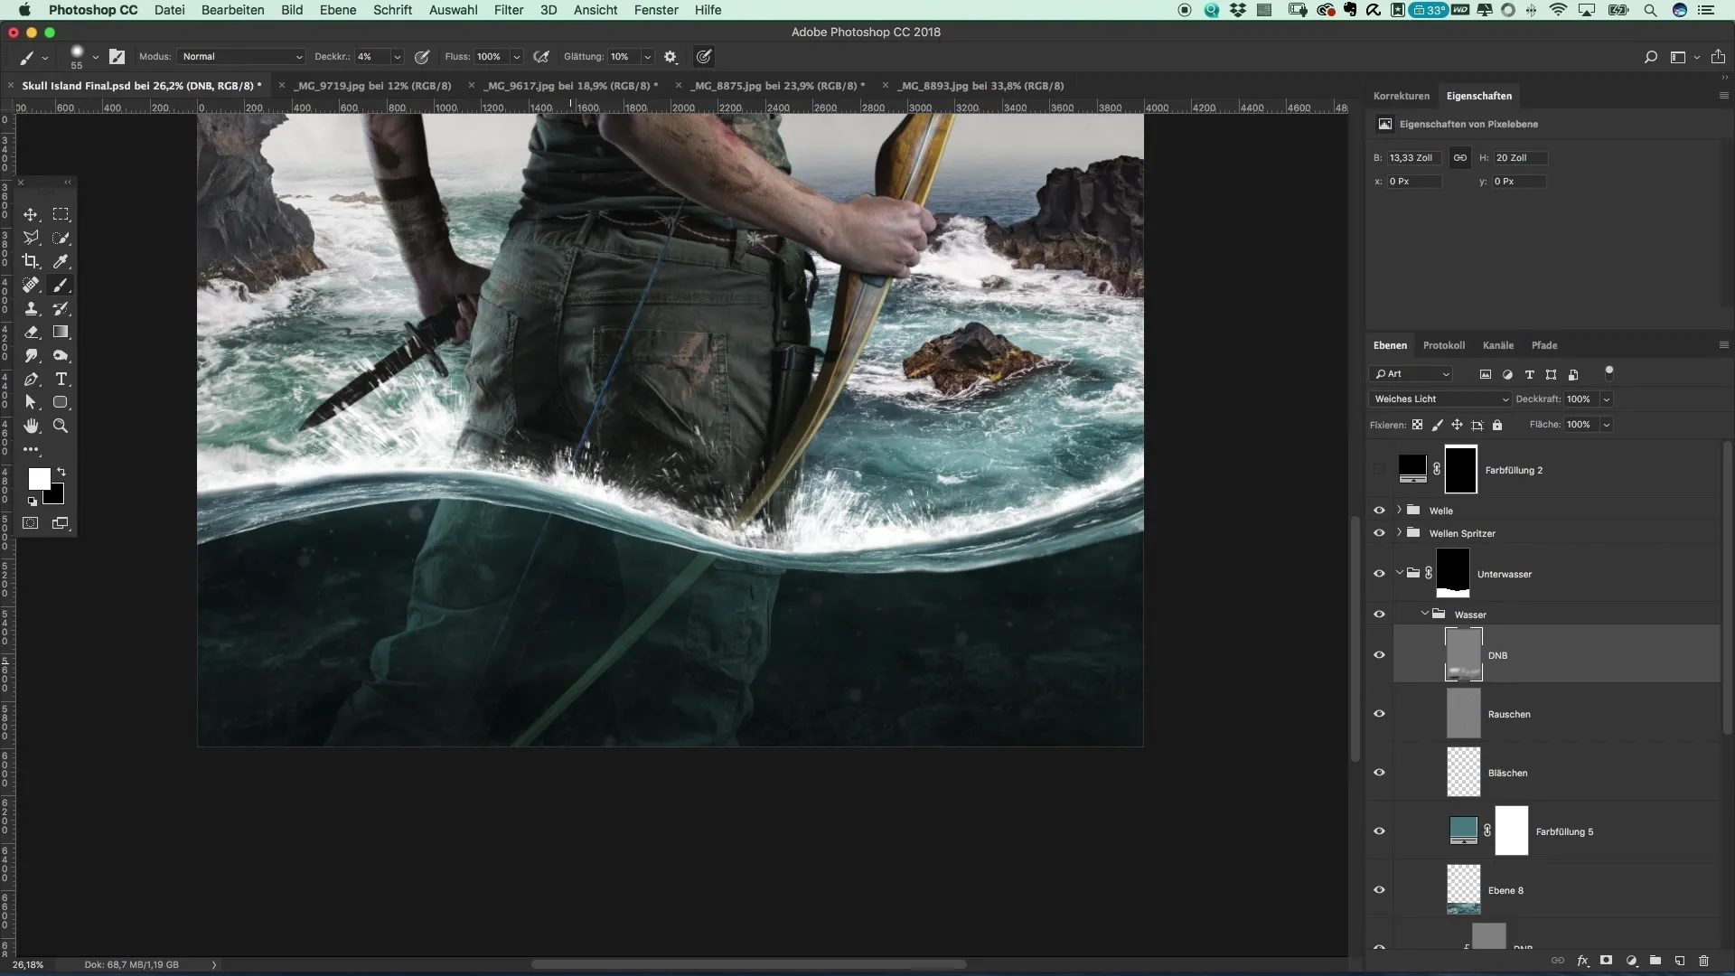Toggle brush settings panel icon
Image resolution: width=1735 pixels, height=976 pixels.
click(x=117, y=56)
